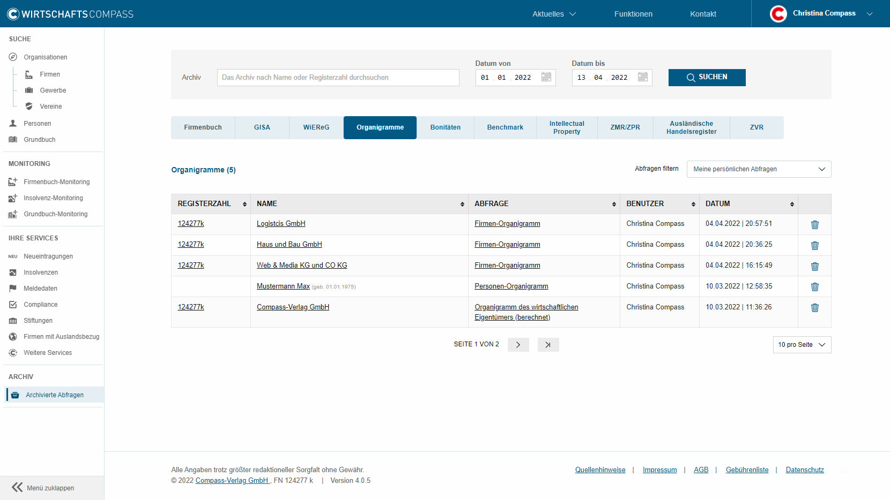Click the Firmen mit Auslandsbezug globe icon
Viewport: 890px width, 500px height.
(13, 337)
